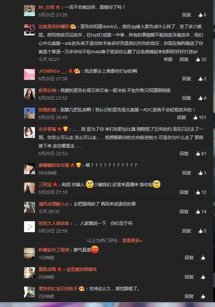
Task: Reply to 弥路的鹰's comment
Action: pos(181,117)
